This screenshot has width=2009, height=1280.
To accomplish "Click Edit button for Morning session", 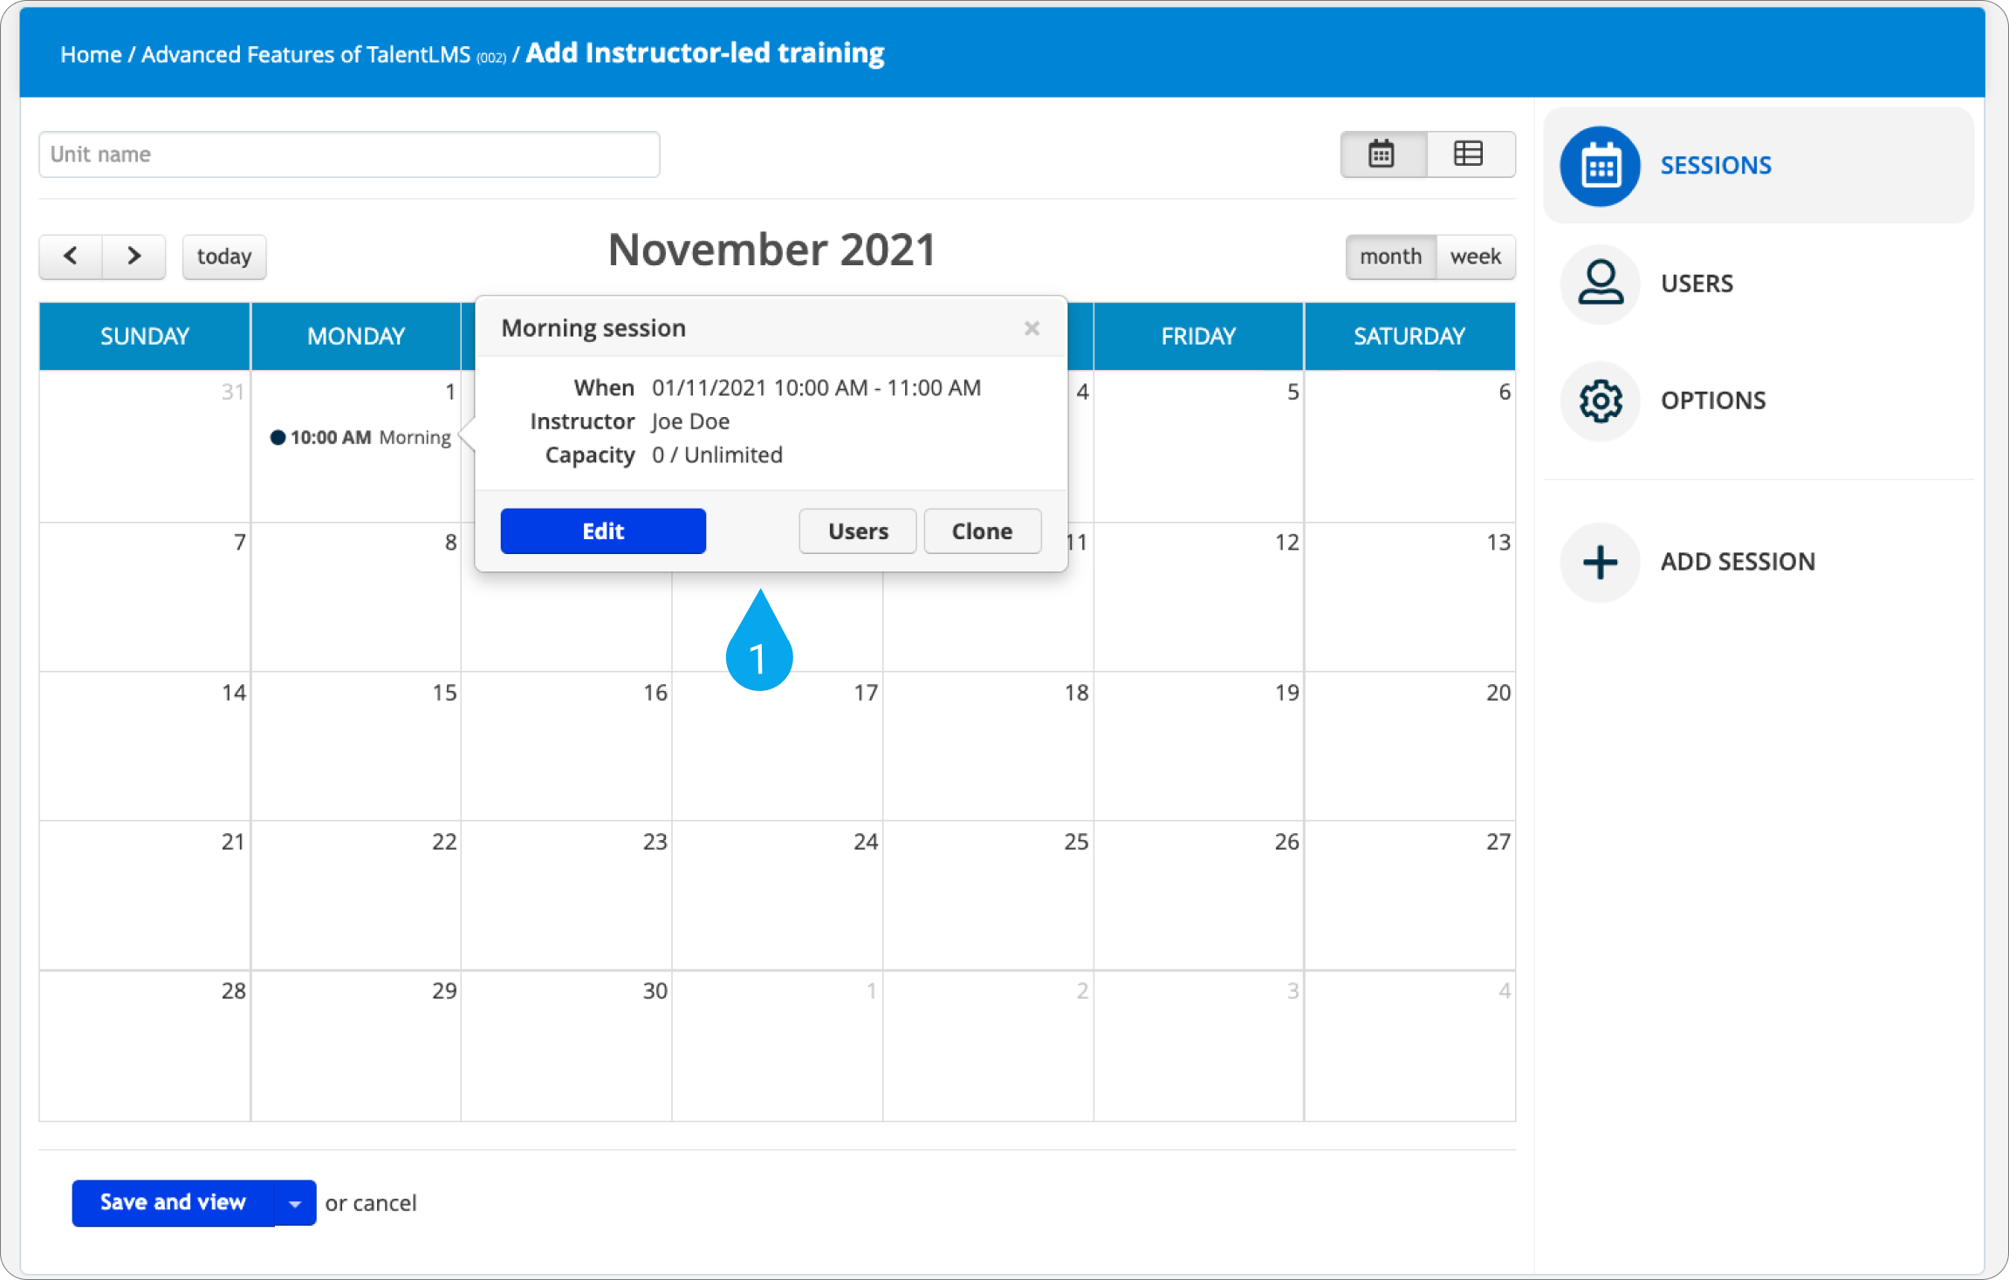I will click(x=602, y=530).
